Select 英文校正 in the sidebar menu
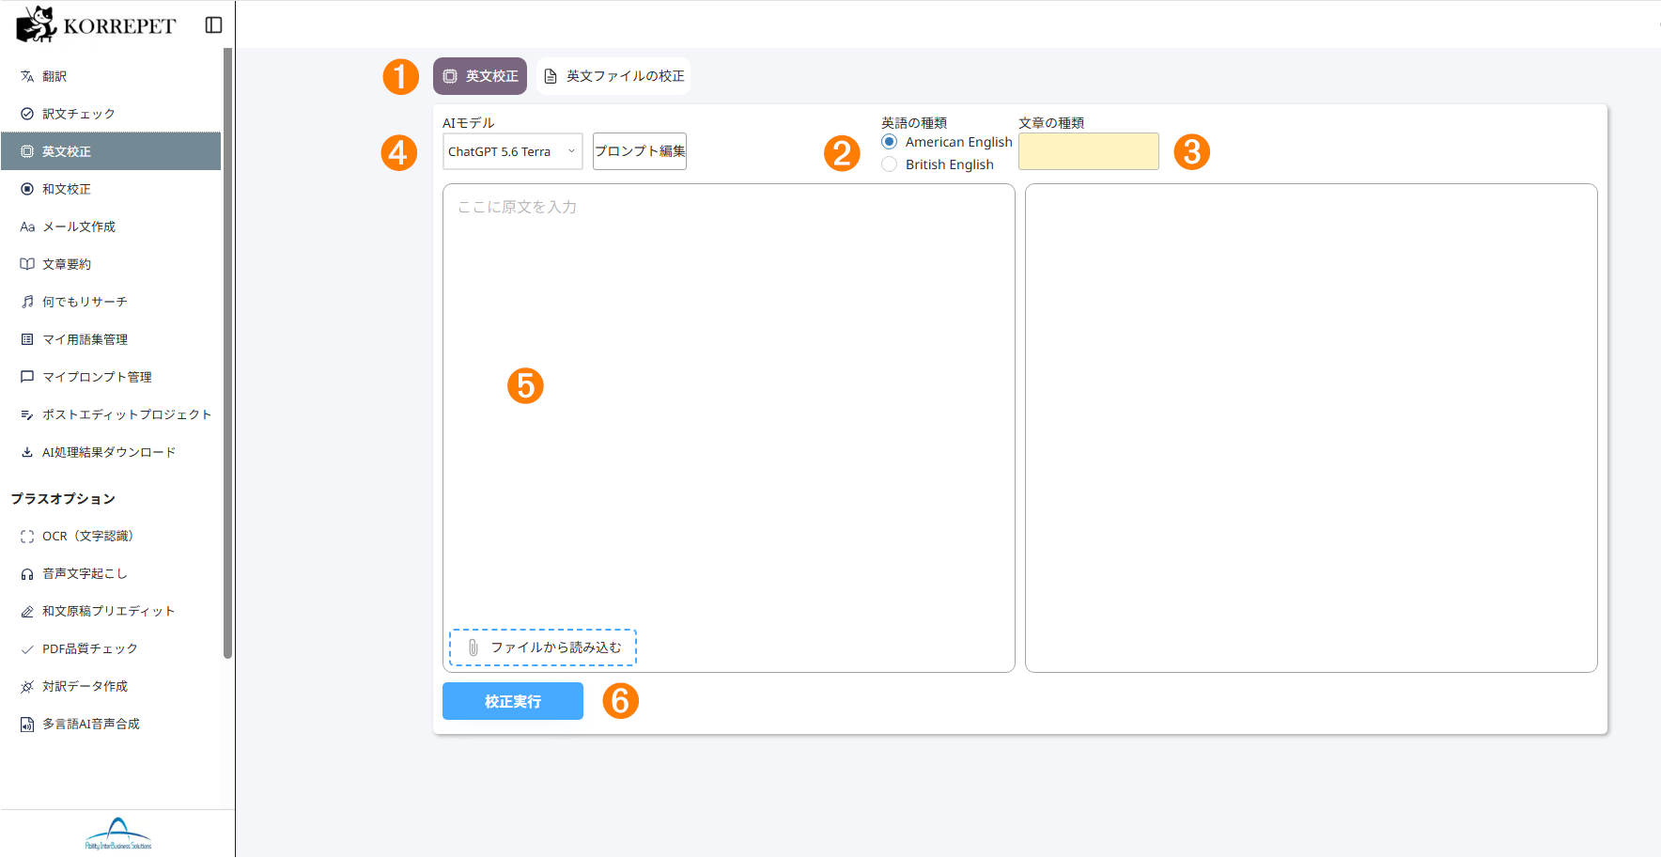1661x858 pixels. 111,151
